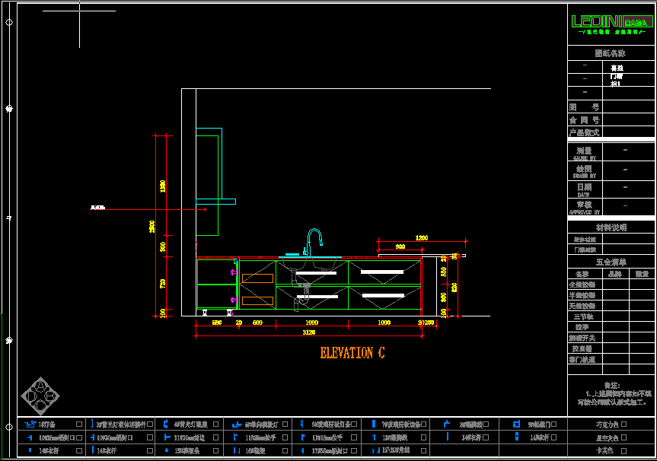Check the box next to 9#铝框门
The image size is (657, 461).
pyautogui.click(x=553, y=424)
